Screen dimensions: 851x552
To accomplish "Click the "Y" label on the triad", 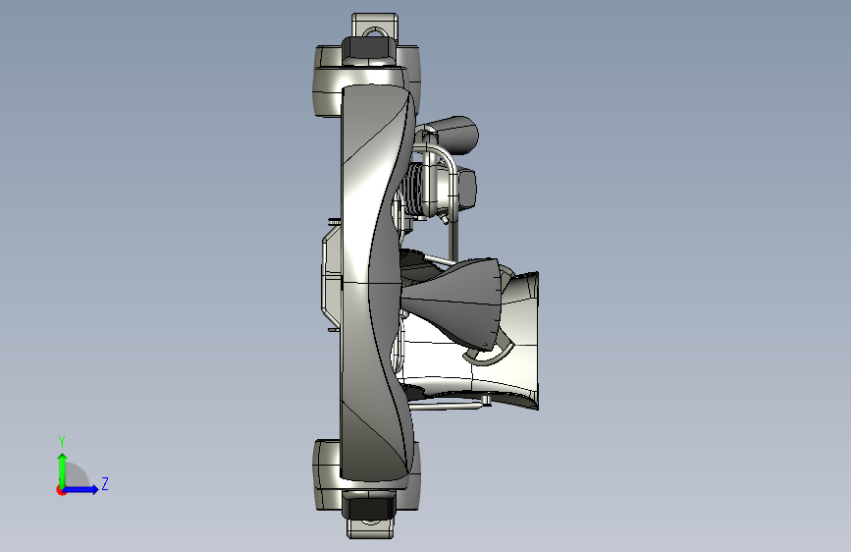I will coord(62,442).
